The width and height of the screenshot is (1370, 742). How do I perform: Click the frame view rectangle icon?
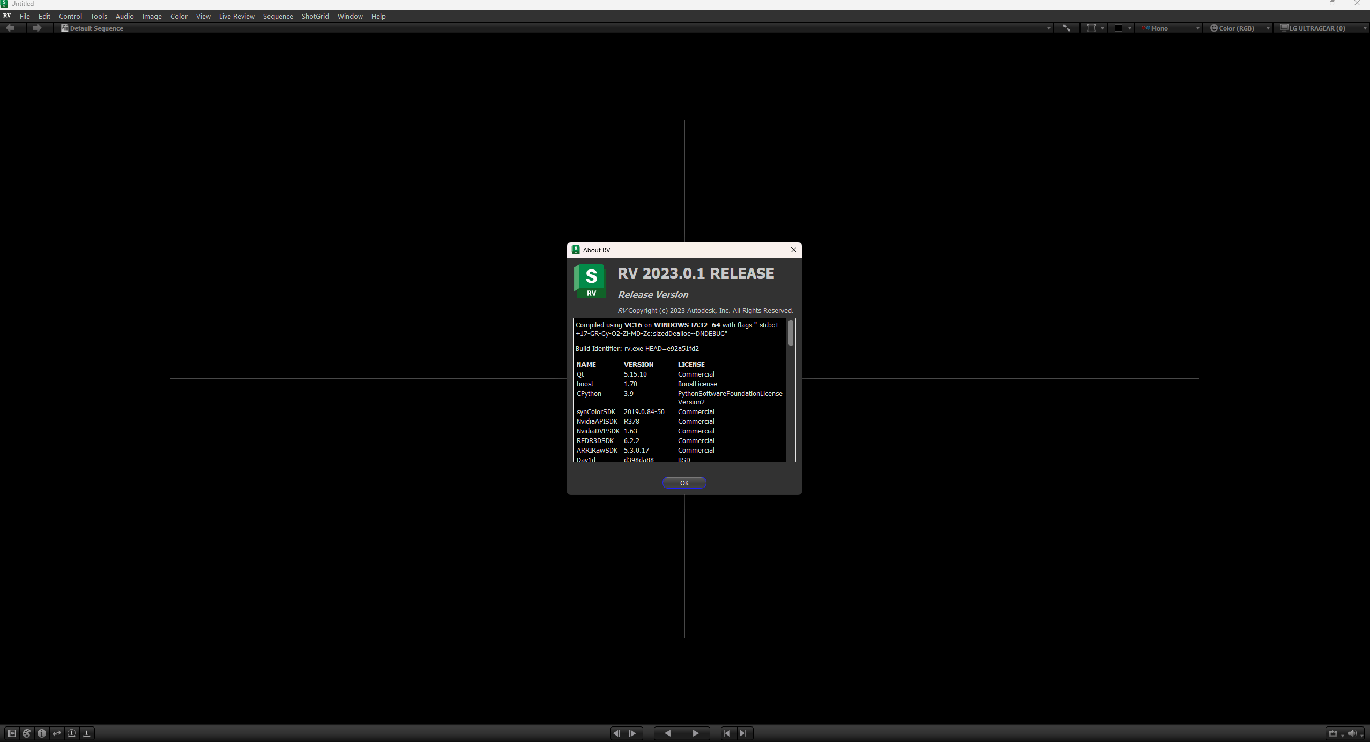1091,28
